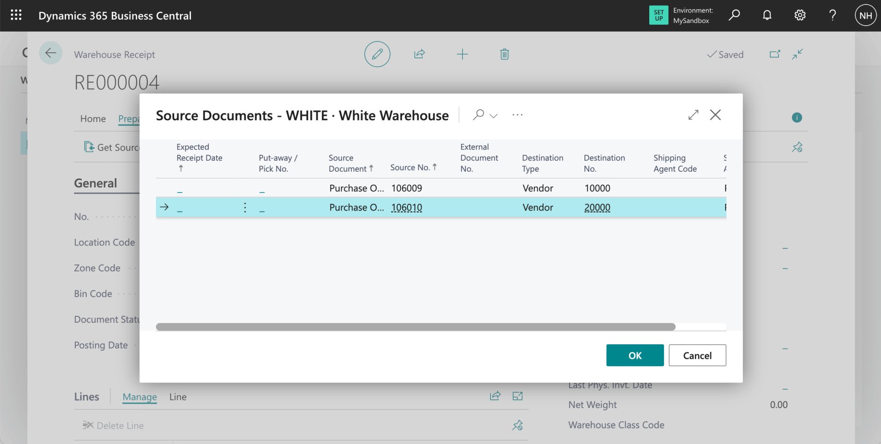
Task: Click the Destination Type column header
Action: pyautogui.click(x=542, y=163)
